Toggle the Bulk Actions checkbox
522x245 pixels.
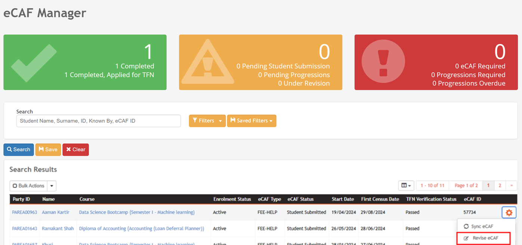point(15,186)
